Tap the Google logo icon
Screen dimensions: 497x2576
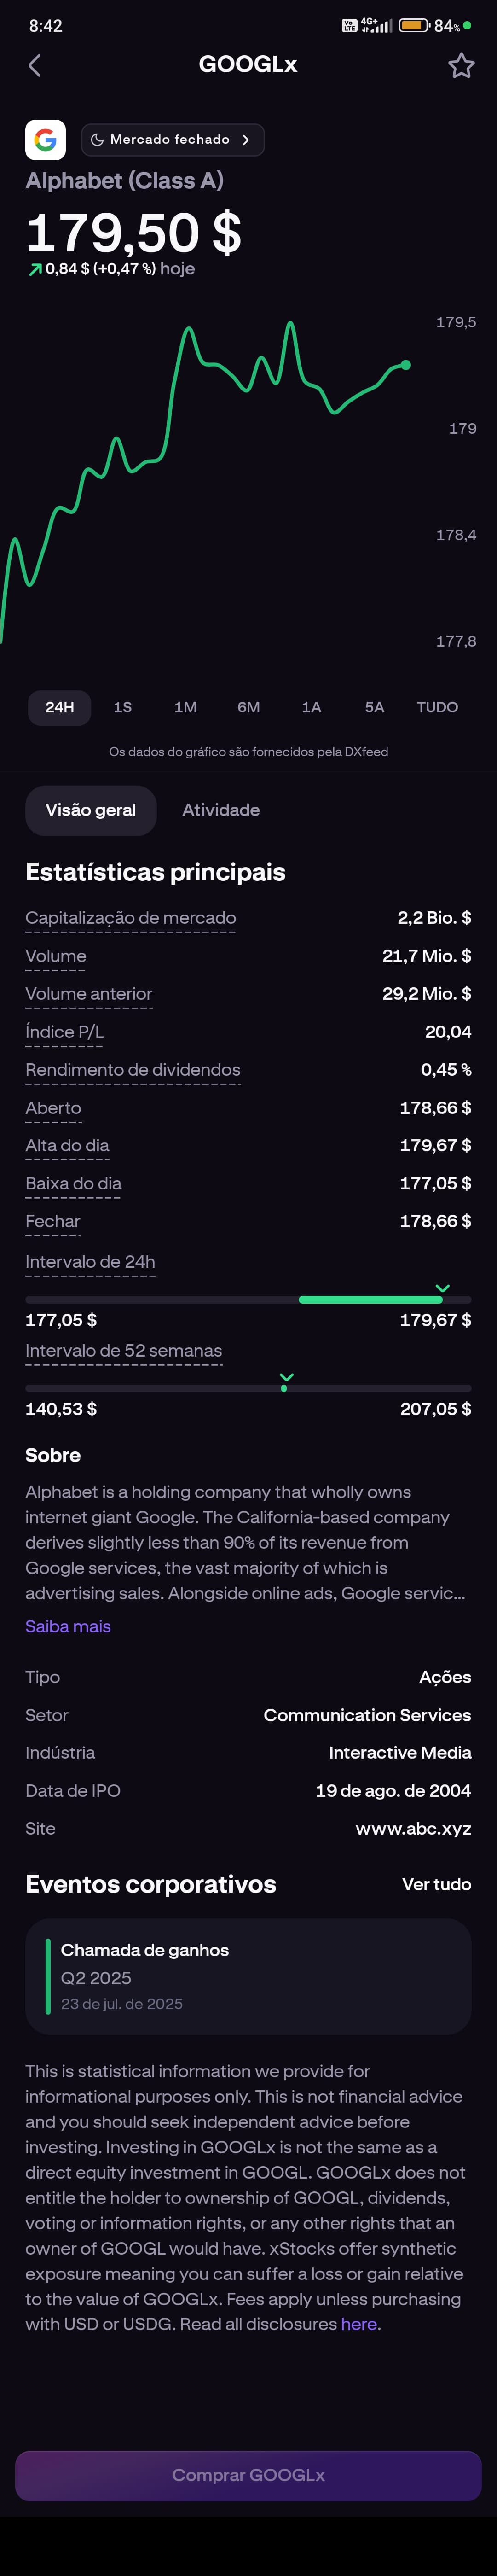[45, 140]
